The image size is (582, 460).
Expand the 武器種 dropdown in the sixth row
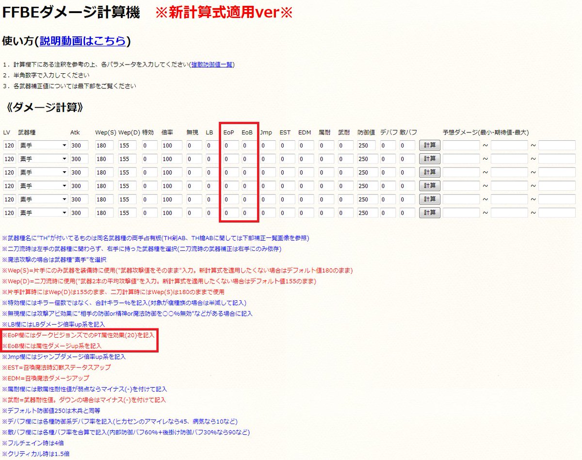click(x=43, y=213)
